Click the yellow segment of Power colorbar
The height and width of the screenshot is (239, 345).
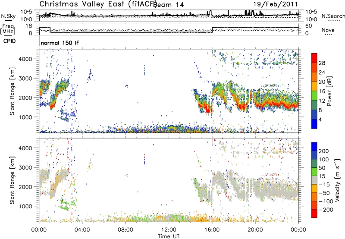314,86
